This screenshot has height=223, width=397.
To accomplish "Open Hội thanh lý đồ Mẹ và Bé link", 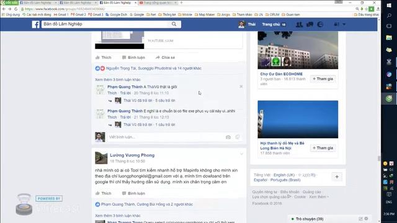I will coord(282,146).
